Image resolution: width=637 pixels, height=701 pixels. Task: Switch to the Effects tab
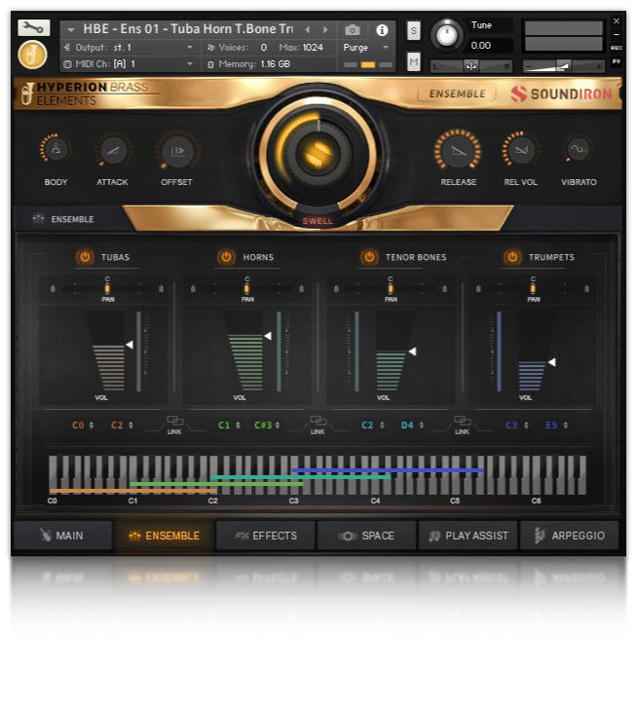(x=266, y=535)
